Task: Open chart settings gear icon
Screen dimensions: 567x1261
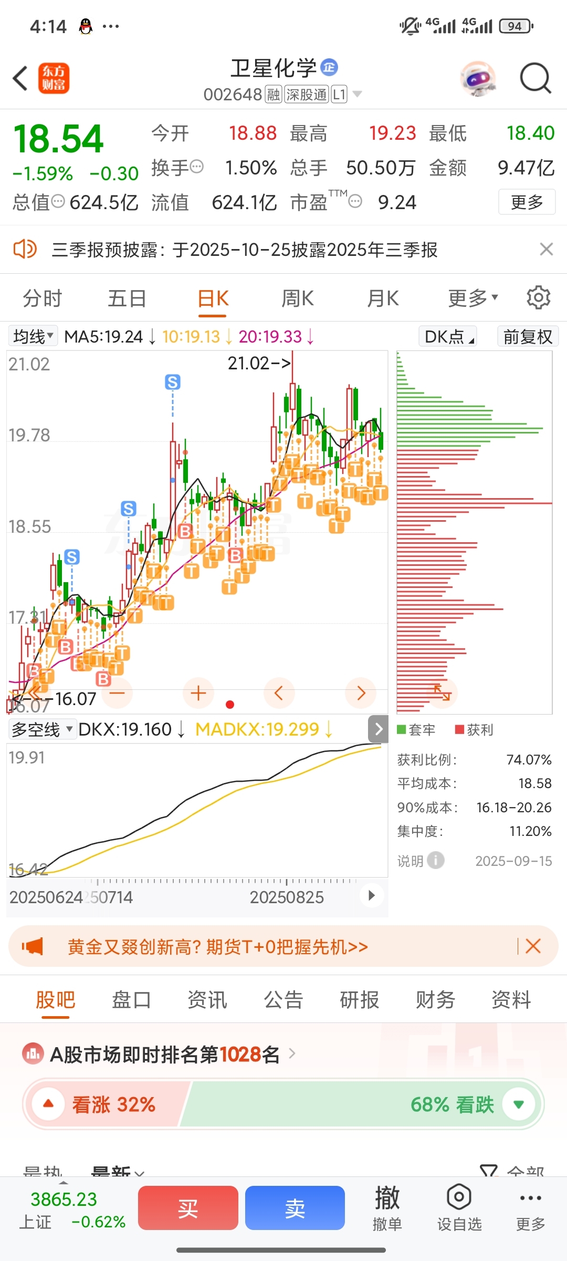Action: (x=538, y=298)
